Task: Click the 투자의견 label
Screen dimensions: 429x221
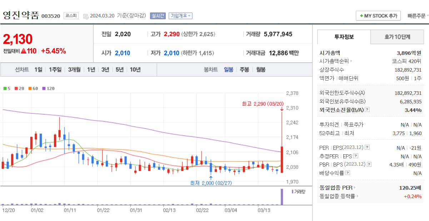Action: tap(328, 125)
